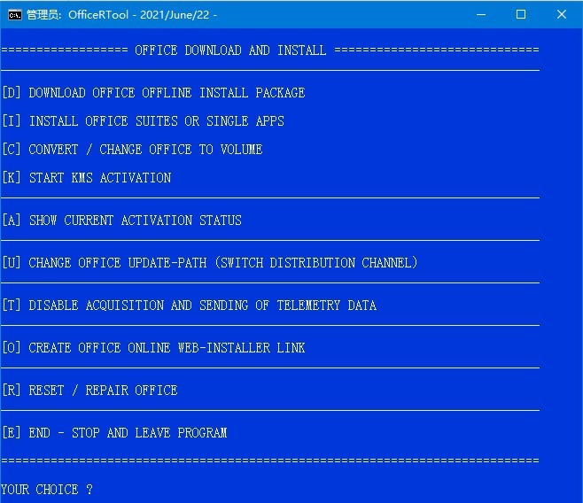Click the OFFICE DOWNLOAD AND INSTALL header
This screenshot has height=503, width=583.
click(230, 50)
